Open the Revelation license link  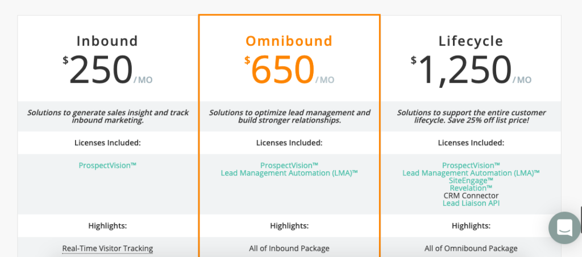tap(471, 188)
